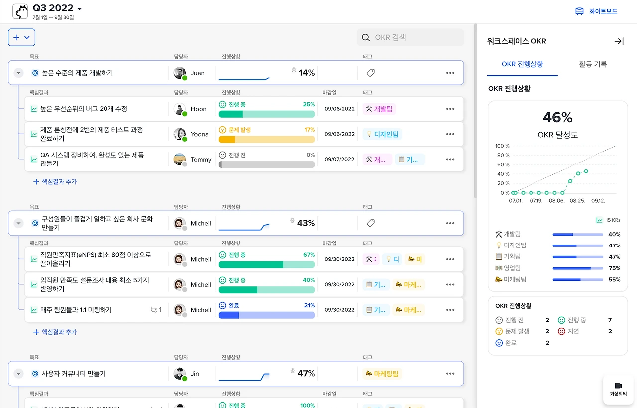Collapse the 워크스페이스 OKR side panel arrow
Screen dimensions: 637x408
coord(619,41)
